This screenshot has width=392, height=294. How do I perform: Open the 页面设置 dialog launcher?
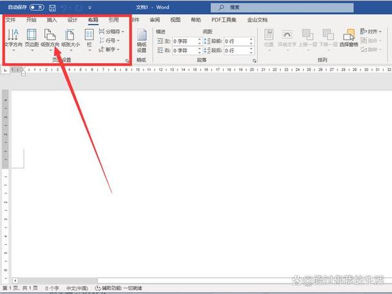(127, 60)
